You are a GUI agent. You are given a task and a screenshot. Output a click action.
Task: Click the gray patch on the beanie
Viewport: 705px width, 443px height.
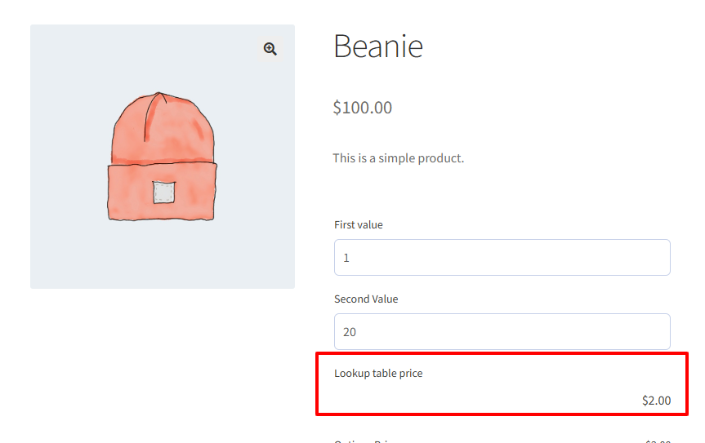[163, 192]
